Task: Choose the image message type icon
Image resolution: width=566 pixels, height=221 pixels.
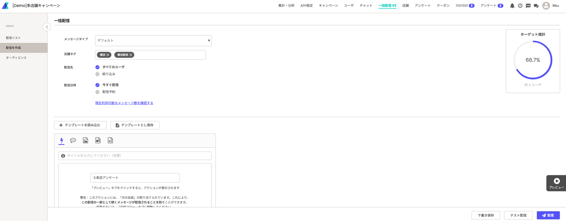Action: coord(85,141)
